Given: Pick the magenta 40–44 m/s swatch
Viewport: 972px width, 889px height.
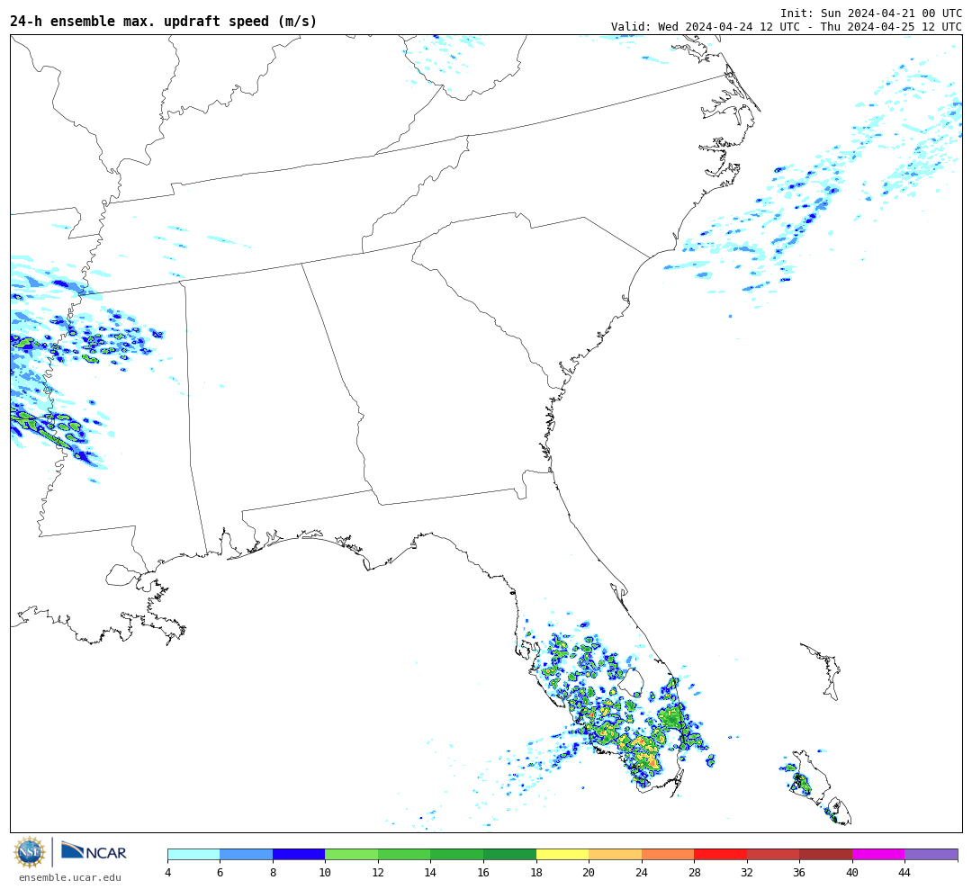Looking at the screenshot, I should (878, 854).
